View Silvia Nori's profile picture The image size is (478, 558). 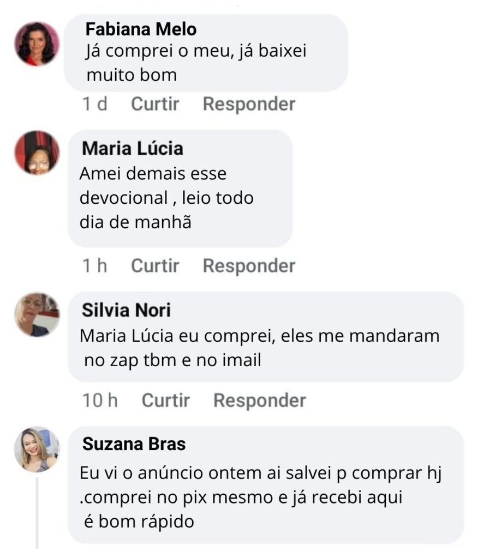[37, 314]
